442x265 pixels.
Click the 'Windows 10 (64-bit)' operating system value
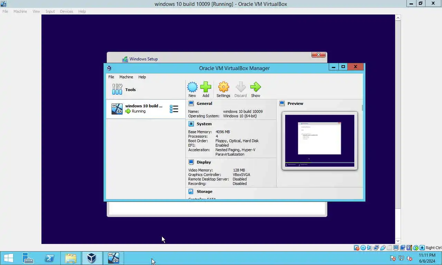tap(240, 116)
